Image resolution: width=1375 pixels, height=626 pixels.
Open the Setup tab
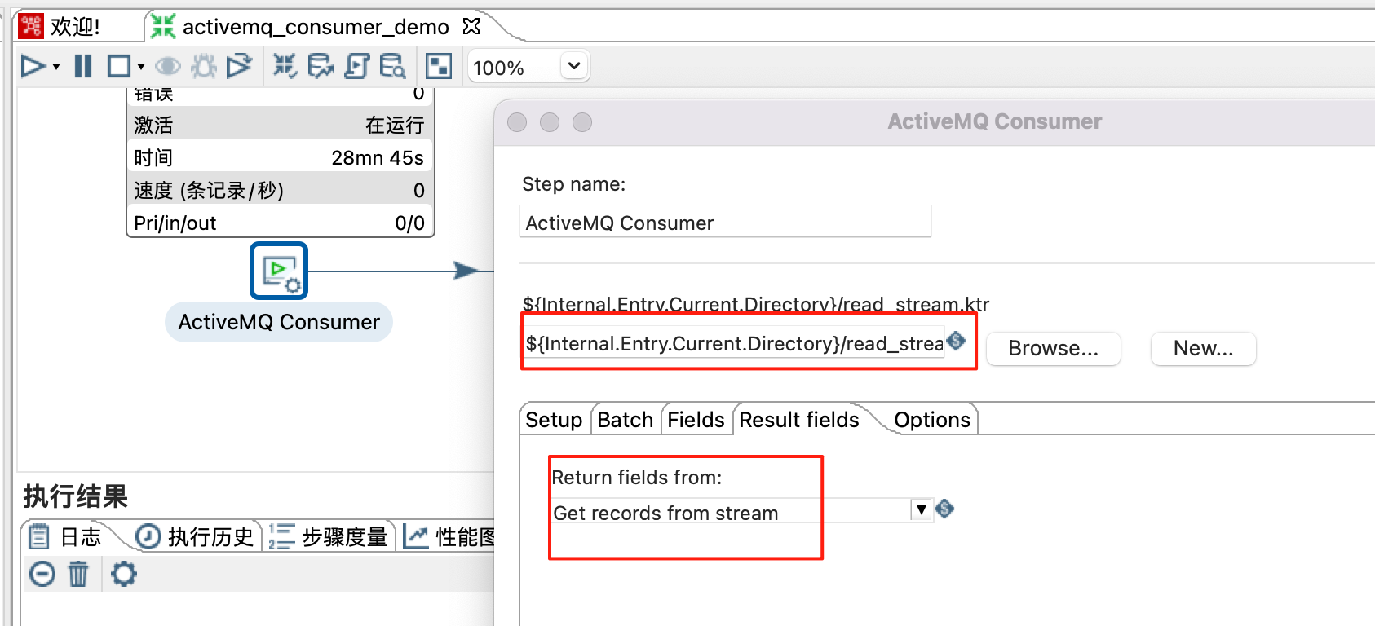point(554,419)
